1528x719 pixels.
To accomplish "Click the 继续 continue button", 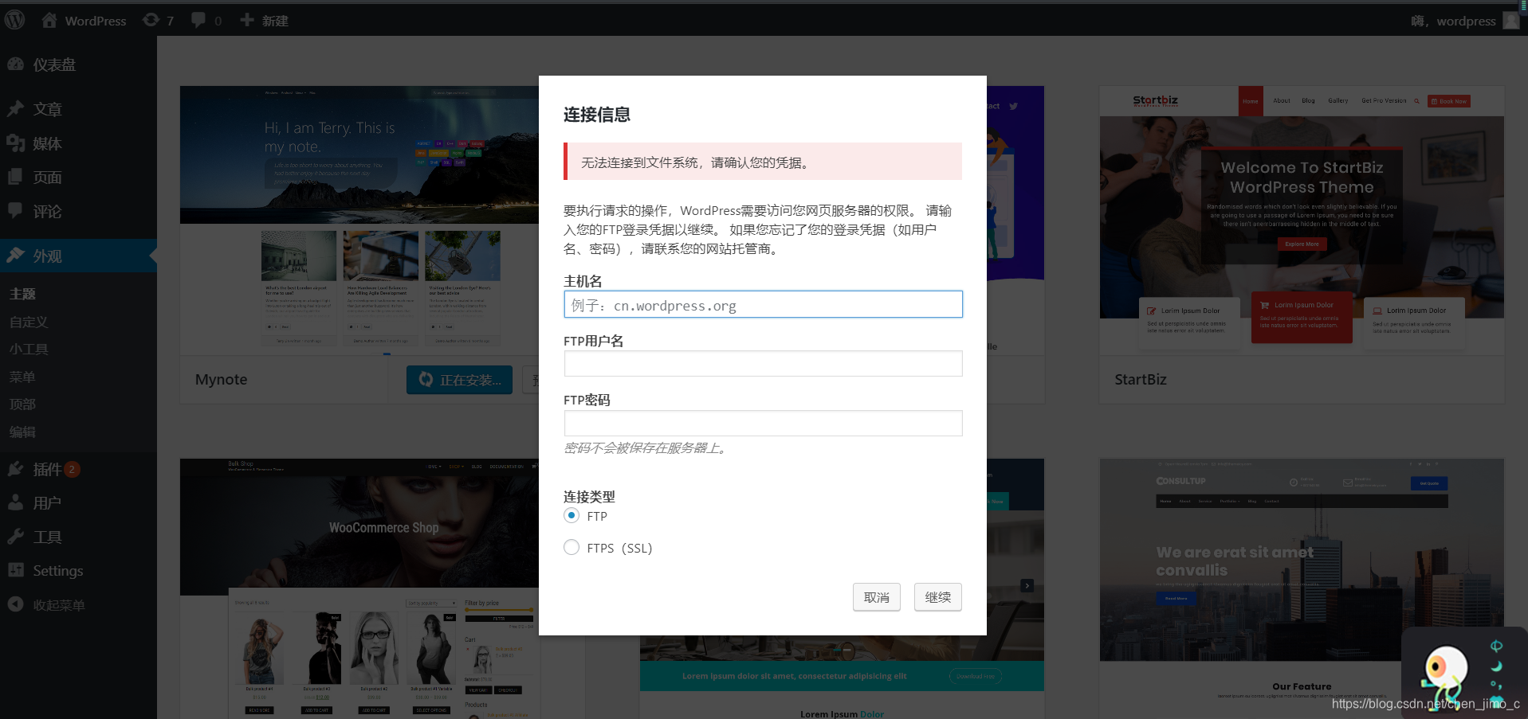I will [938, 597].
